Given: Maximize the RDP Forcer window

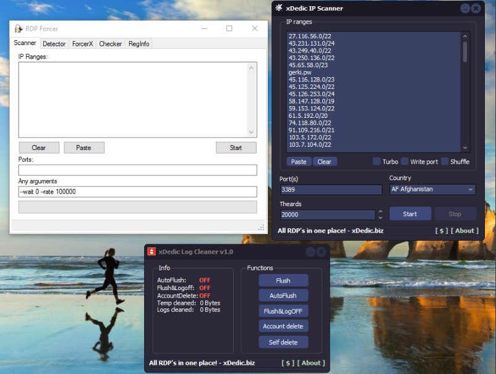Looking at the screenshot, I should coord(229,28).
